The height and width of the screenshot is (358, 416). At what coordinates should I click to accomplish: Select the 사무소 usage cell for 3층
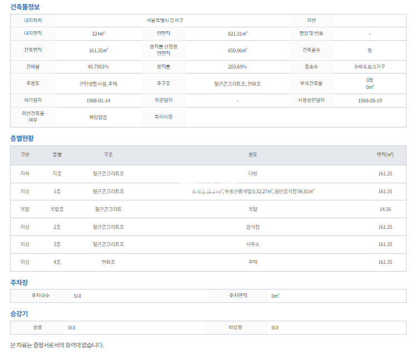(252, 244)
